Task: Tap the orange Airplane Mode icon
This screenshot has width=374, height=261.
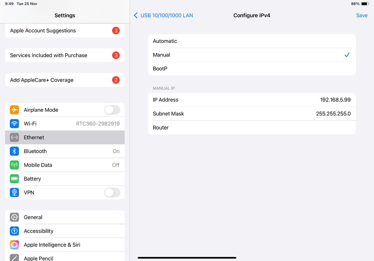Action: [14, 110]
